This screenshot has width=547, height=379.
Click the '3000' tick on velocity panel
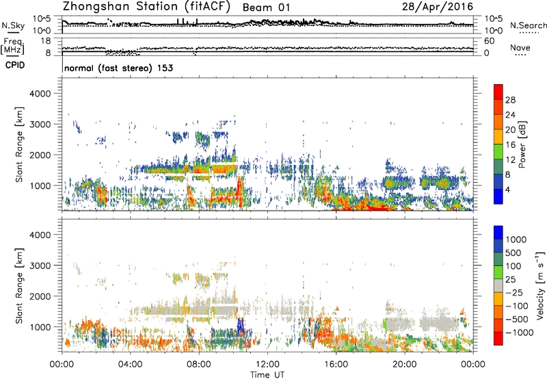40,265
